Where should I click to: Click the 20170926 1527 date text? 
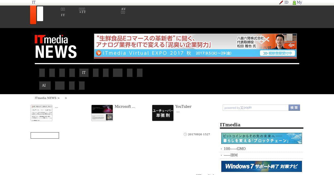click(199, 134)
